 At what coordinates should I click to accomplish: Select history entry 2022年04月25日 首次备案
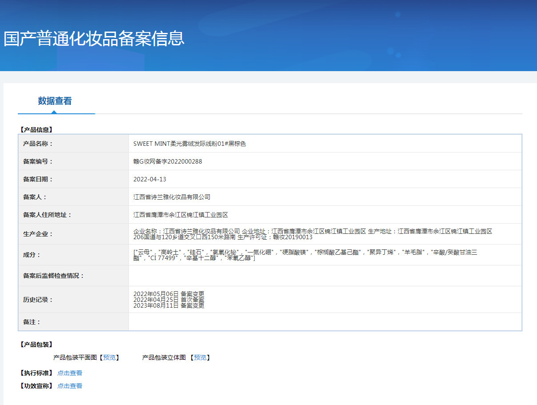(x=169, y=300)
